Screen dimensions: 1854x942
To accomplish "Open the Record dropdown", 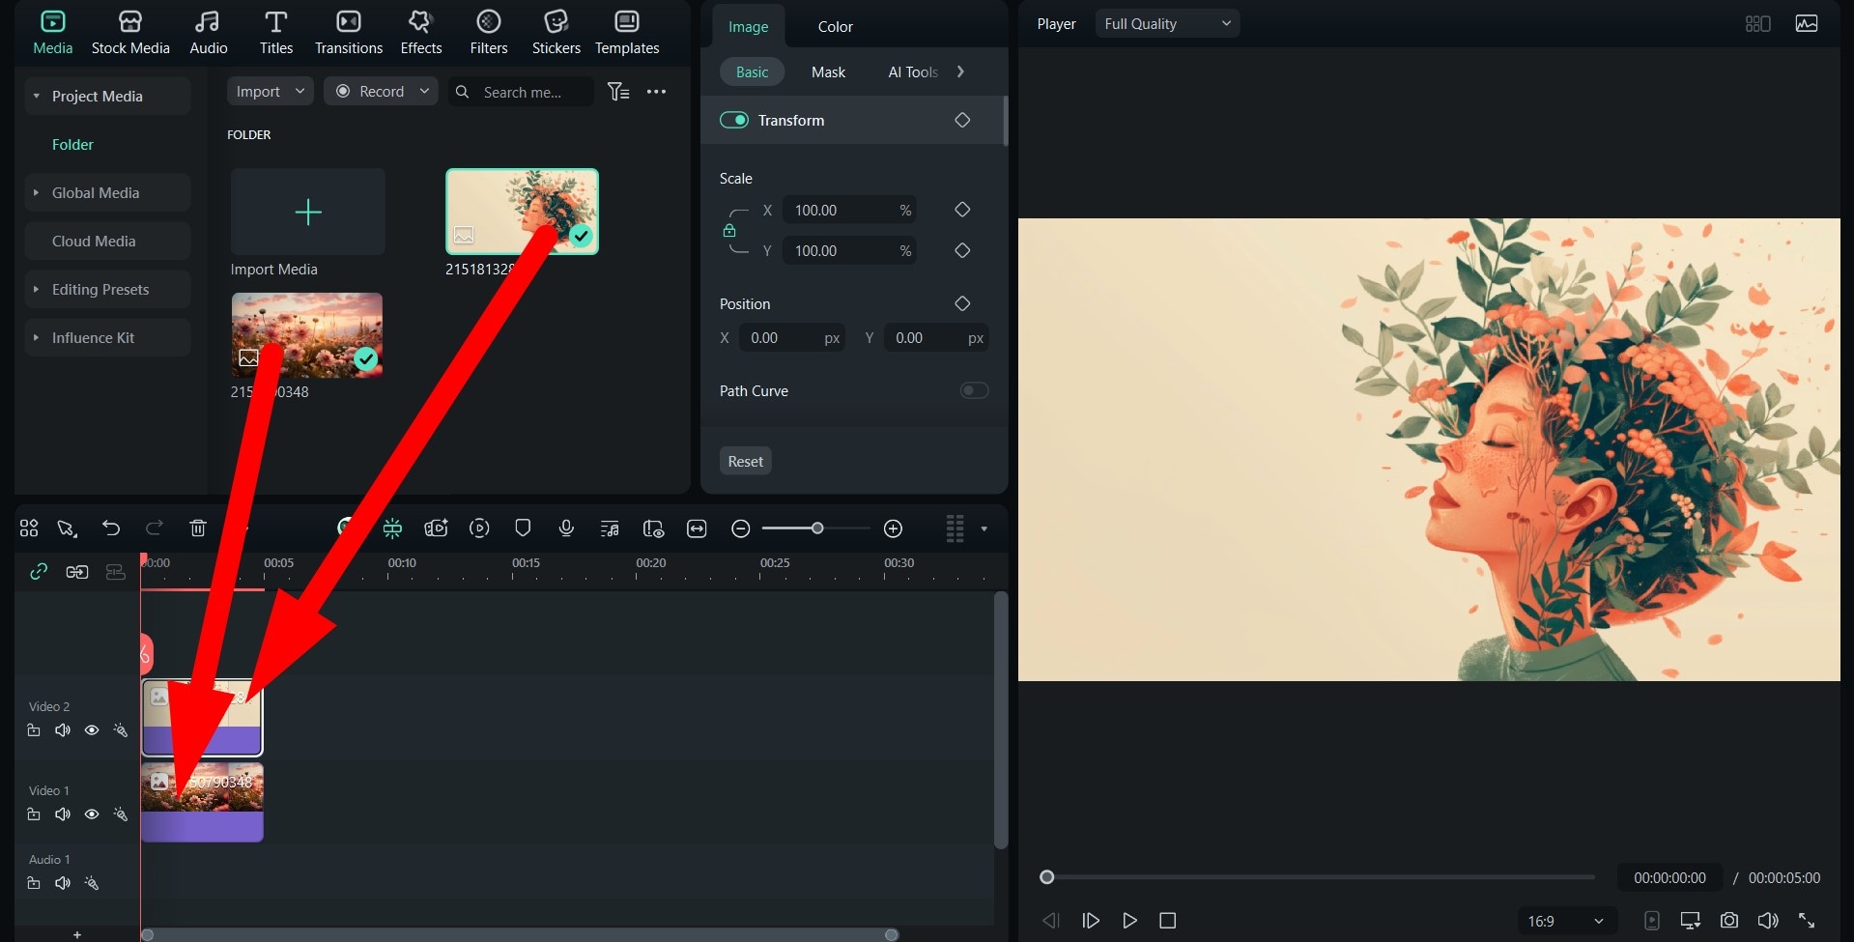I will tap(381, 91).
